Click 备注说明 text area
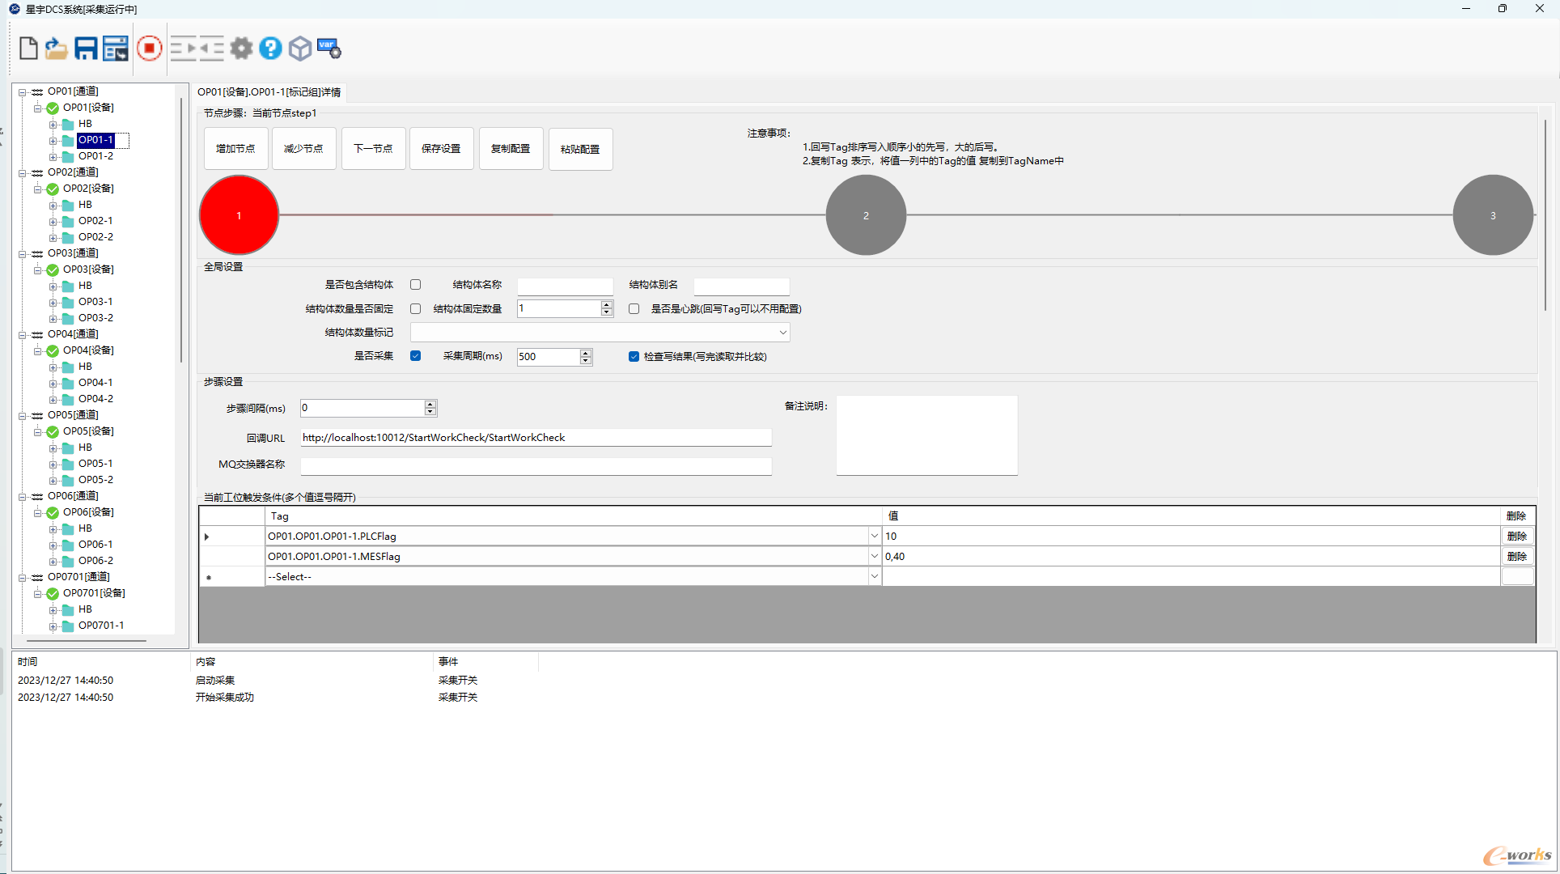 [926, 435]
